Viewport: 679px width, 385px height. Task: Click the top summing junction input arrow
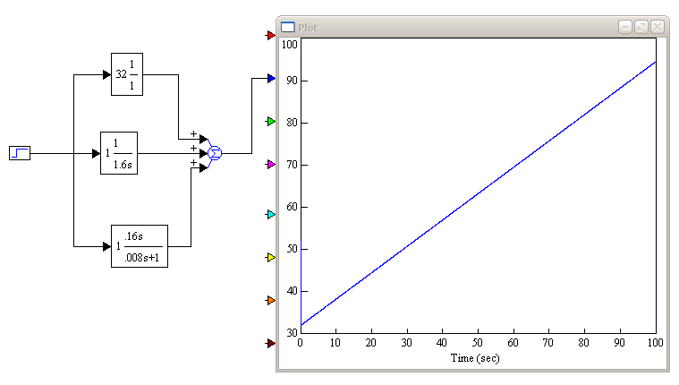click(203, 139)
